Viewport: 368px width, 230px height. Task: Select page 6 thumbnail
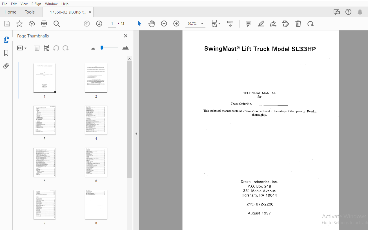tap(96, 162)
